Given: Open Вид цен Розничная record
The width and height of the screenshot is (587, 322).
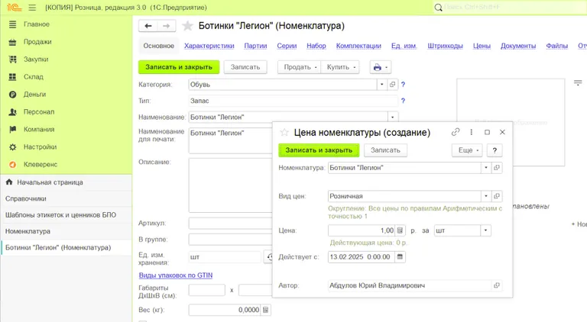Looking at the screenshot, I should point(496,196).
